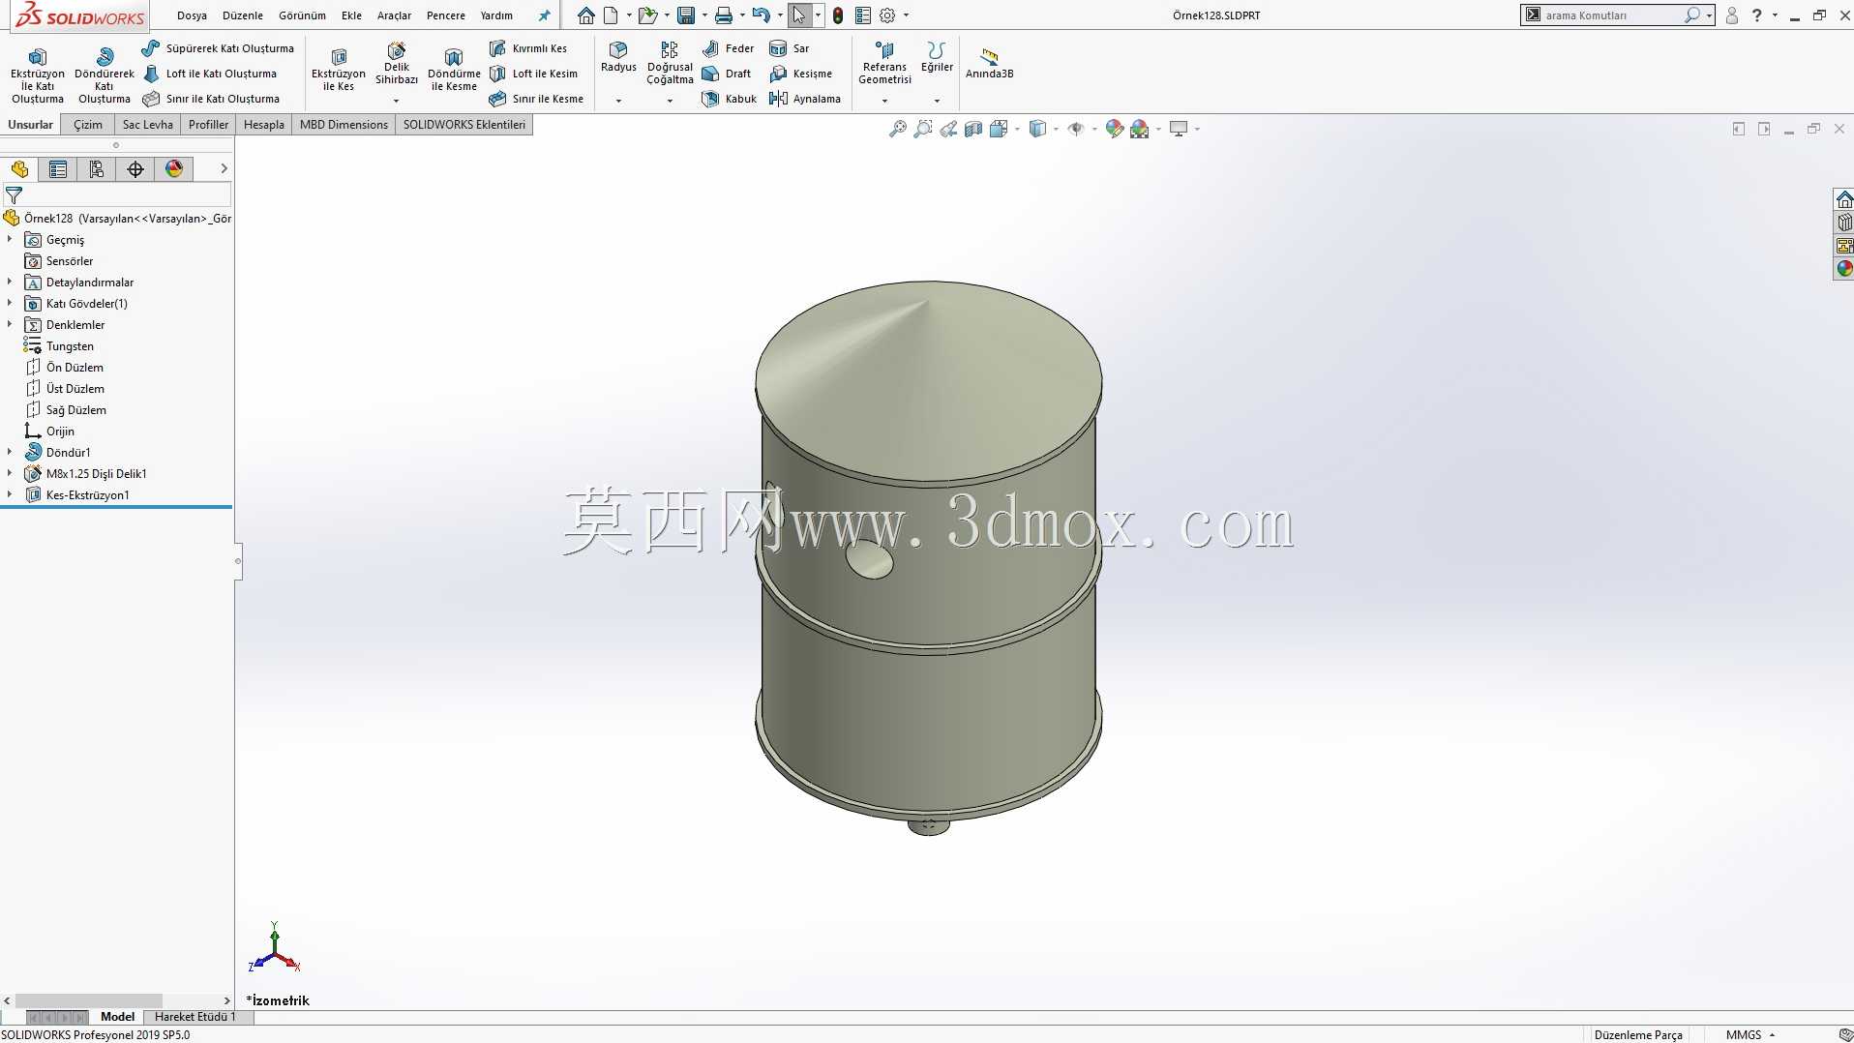Click Döndürerek Katı Oluşturma tool
Screen dimensions: 1854x1043
click(x=105, y=75)
